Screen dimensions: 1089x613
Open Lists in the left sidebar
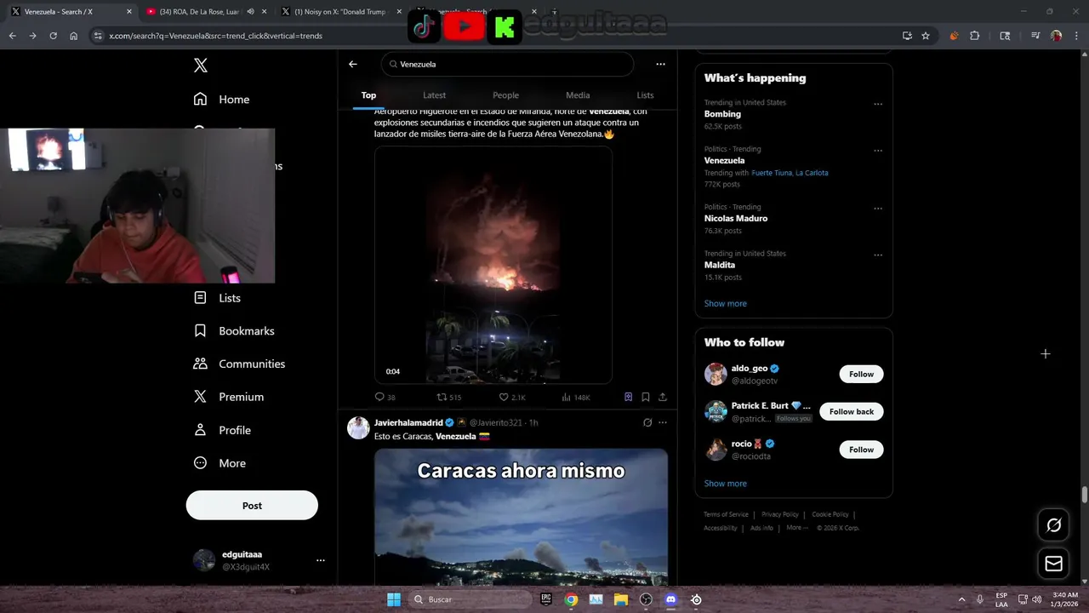tap(218, 298)
